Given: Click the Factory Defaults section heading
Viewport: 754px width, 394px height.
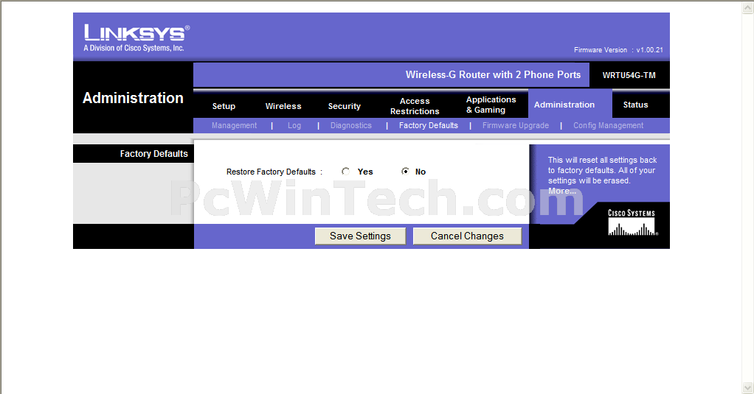Looking at the screenshot, I should 154,154.
